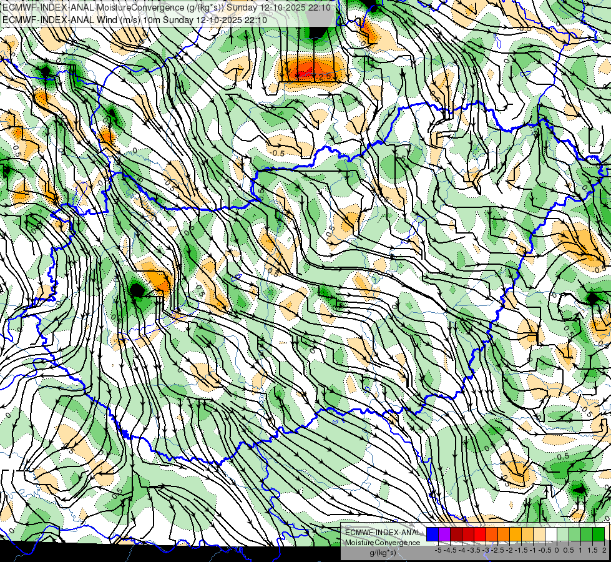Click the legend tick value '-5'
This screenshot has height=562, width=611.
pos(438,550)
